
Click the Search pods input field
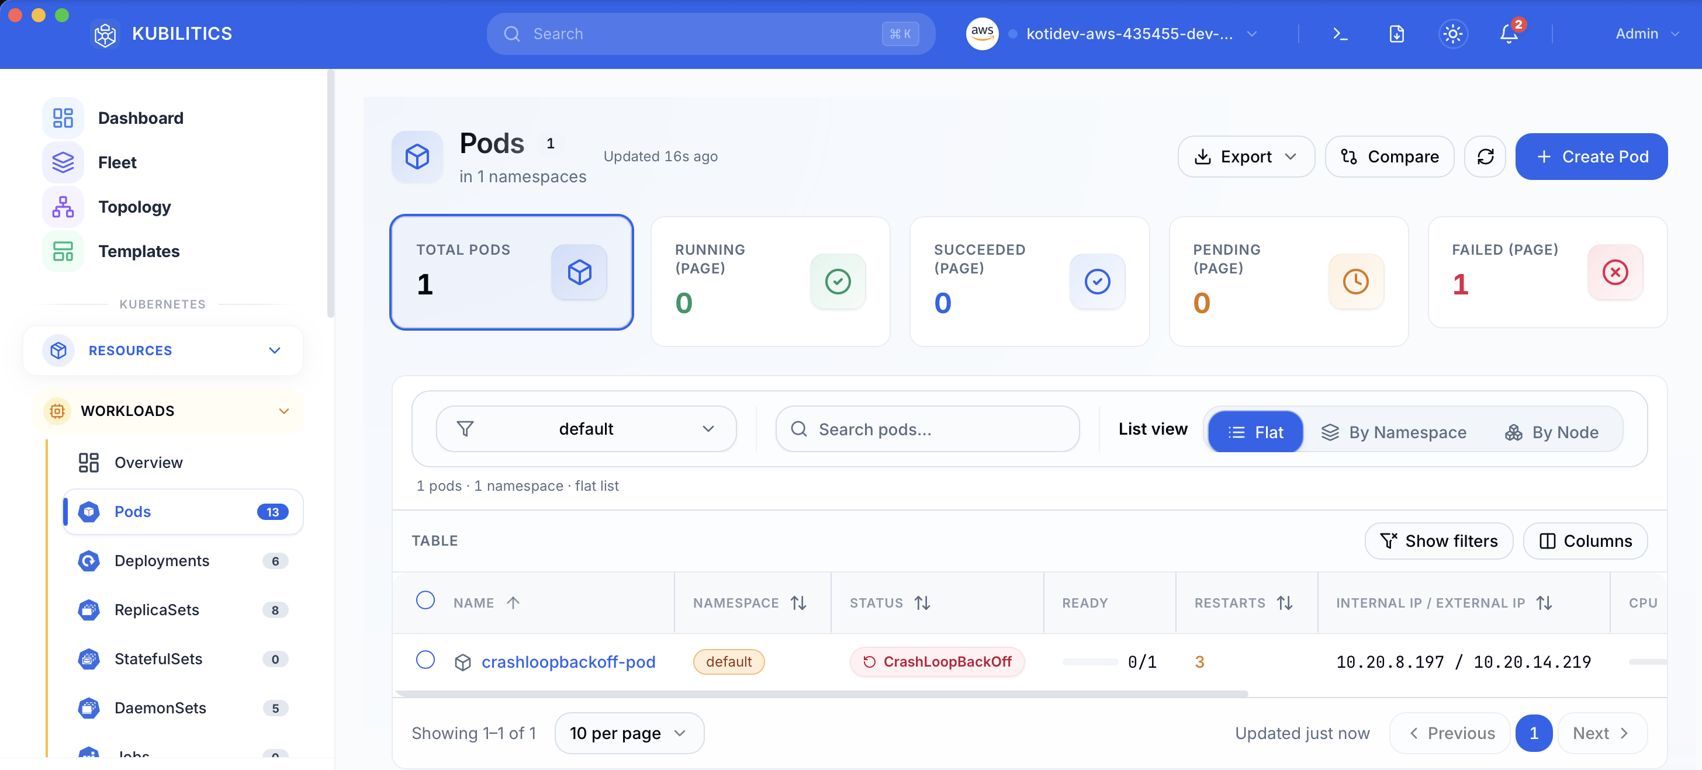(x=927, y=429)
